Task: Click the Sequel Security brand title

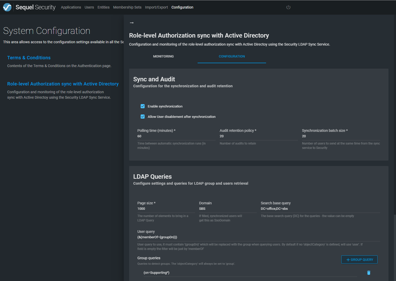Action: pos(36,7)
